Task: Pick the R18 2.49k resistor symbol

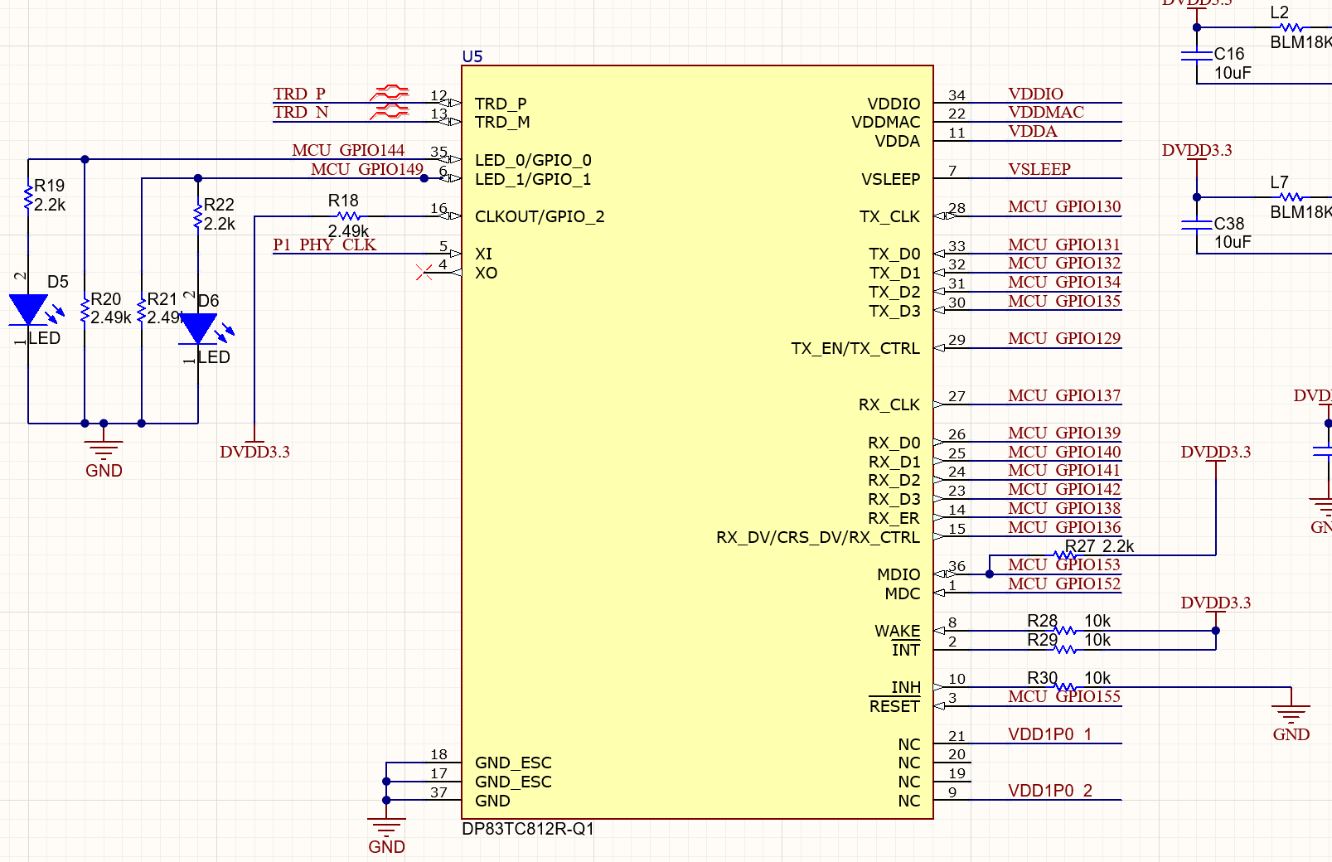Action: point(348,216)
